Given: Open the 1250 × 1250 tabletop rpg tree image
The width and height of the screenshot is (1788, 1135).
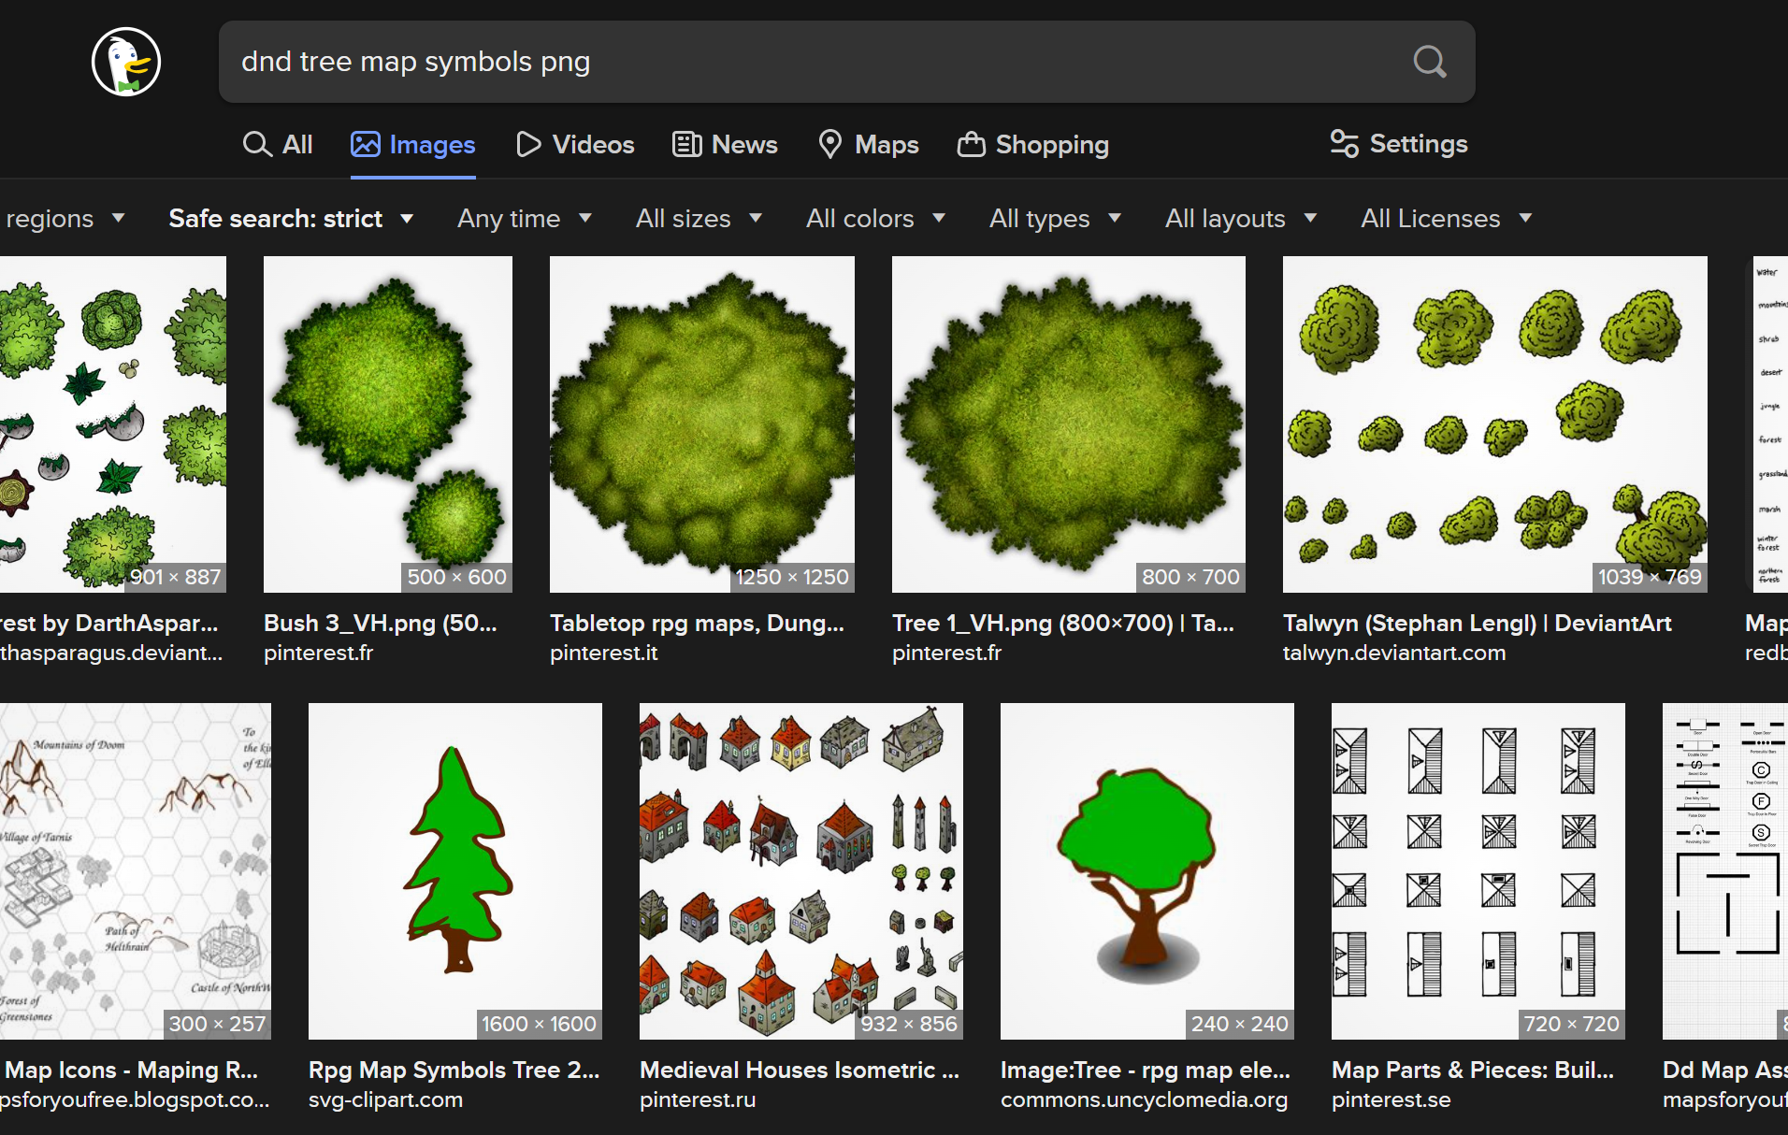Looking at the screenshot, I should (702, 424).
